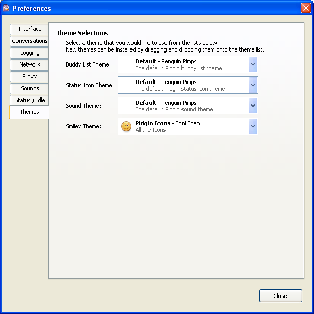Open the Sound Theme combo box

(x=188, y=106)
